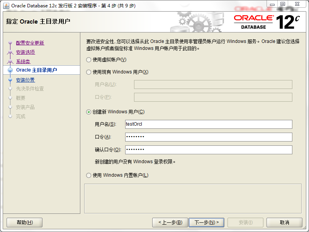The image size is (309, 232).
Task: Click the 帮助(H) button
Action: pos(25,223)
